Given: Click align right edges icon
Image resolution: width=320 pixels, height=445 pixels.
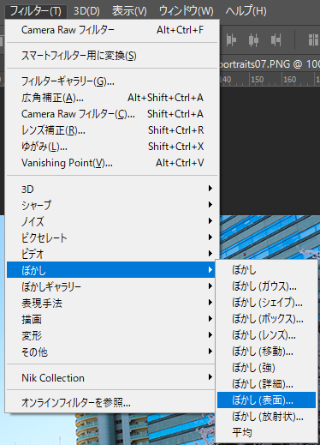Looking at the screenshot, I should pos(276,39).
